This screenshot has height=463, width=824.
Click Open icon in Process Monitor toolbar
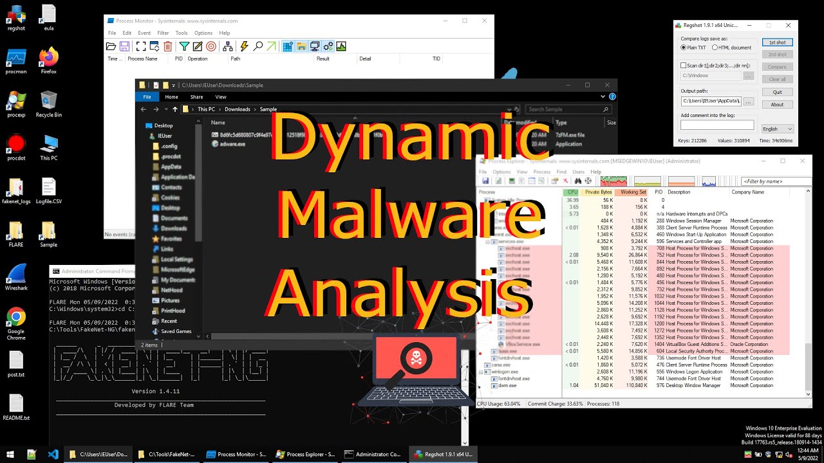pos(111,46)
